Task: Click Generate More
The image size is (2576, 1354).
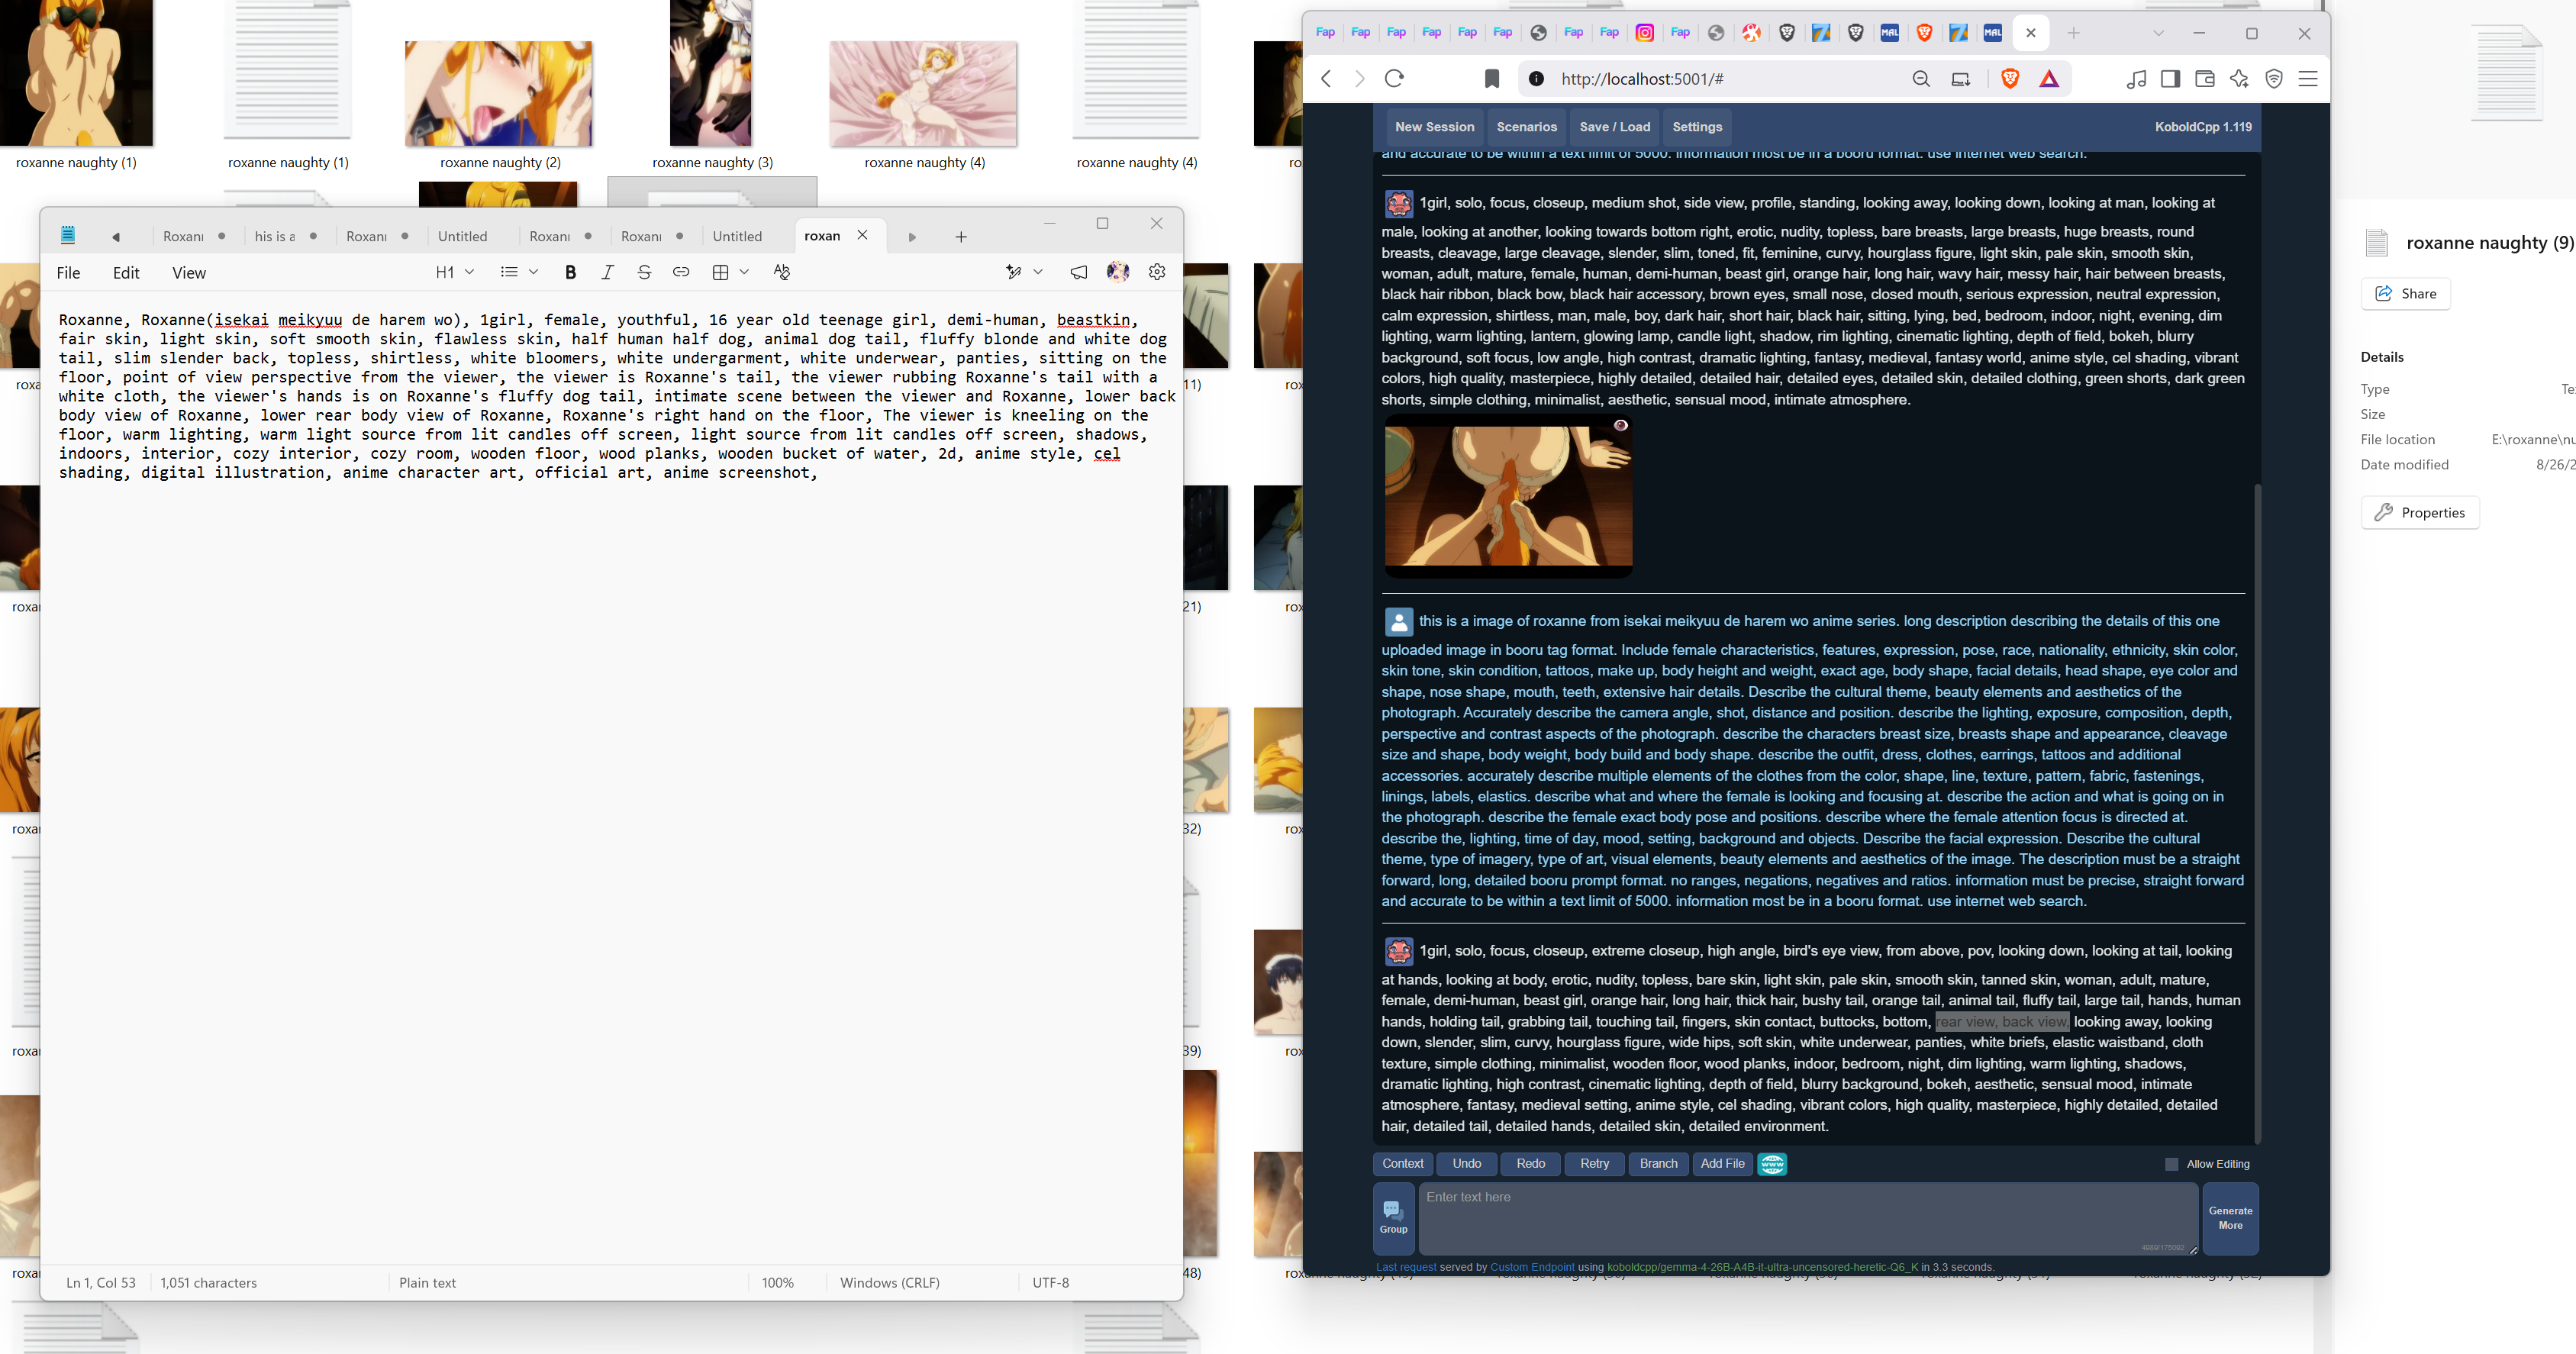Action: click(2231, 1218)
